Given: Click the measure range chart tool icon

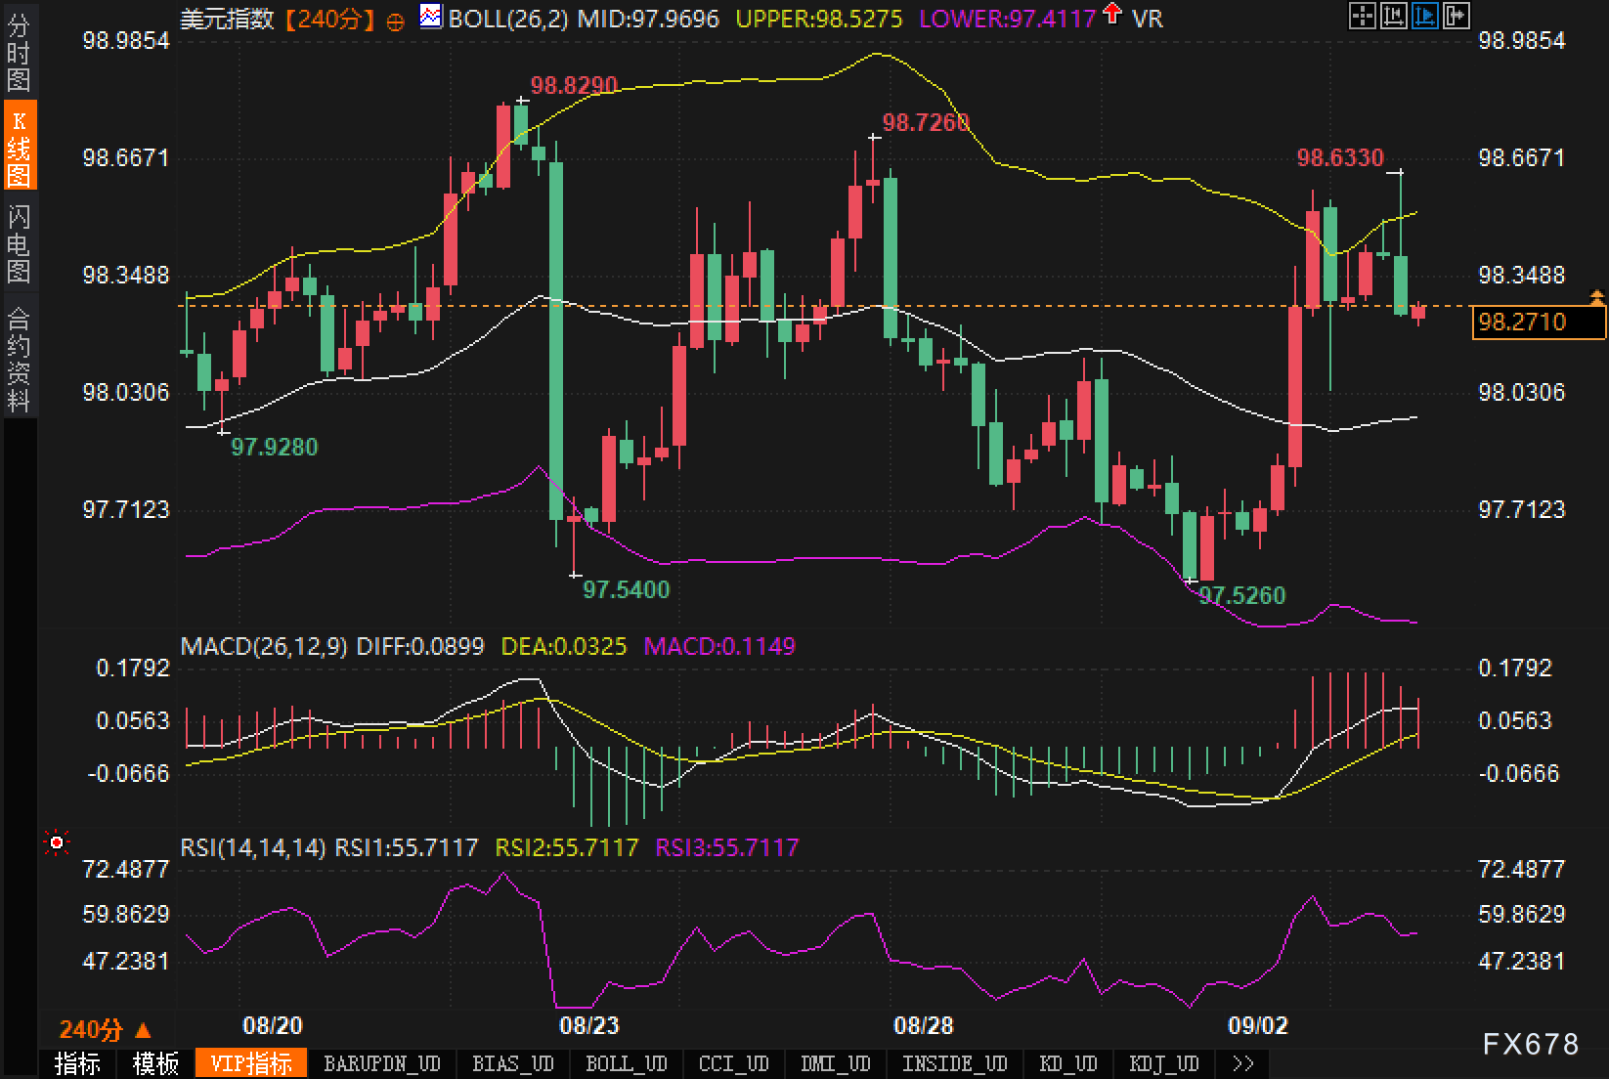Looking at the screenshot, I should [x=1393, y=16].
